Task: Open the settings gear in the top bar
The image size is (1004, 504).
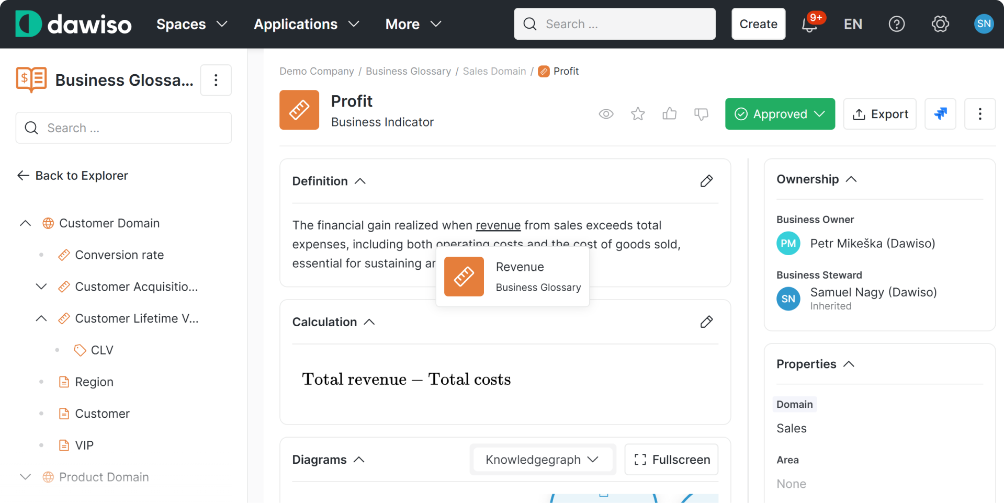Action: point(940,24)
